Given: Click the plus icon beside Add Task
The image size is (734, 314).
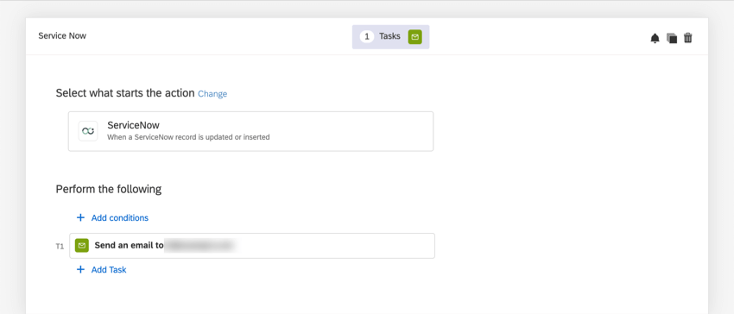Looking at the screenshot, I should [x=80, y=269].
